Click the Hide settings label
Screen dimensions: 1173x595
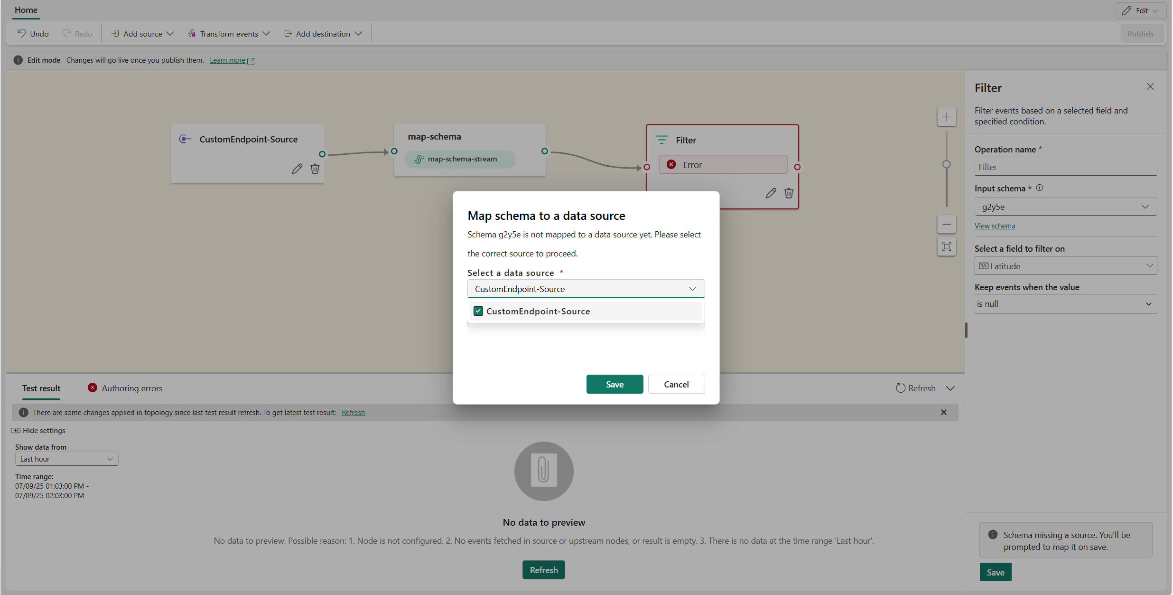[x=44, y=430]
